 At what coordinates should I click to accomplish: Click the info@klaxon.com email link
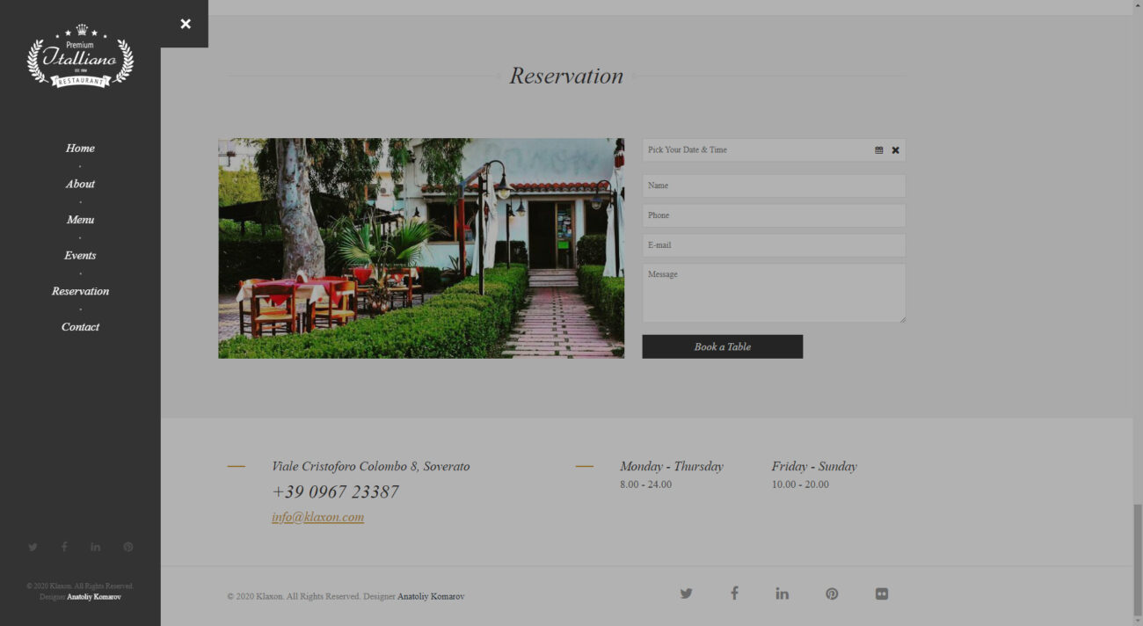coord(317,517)
